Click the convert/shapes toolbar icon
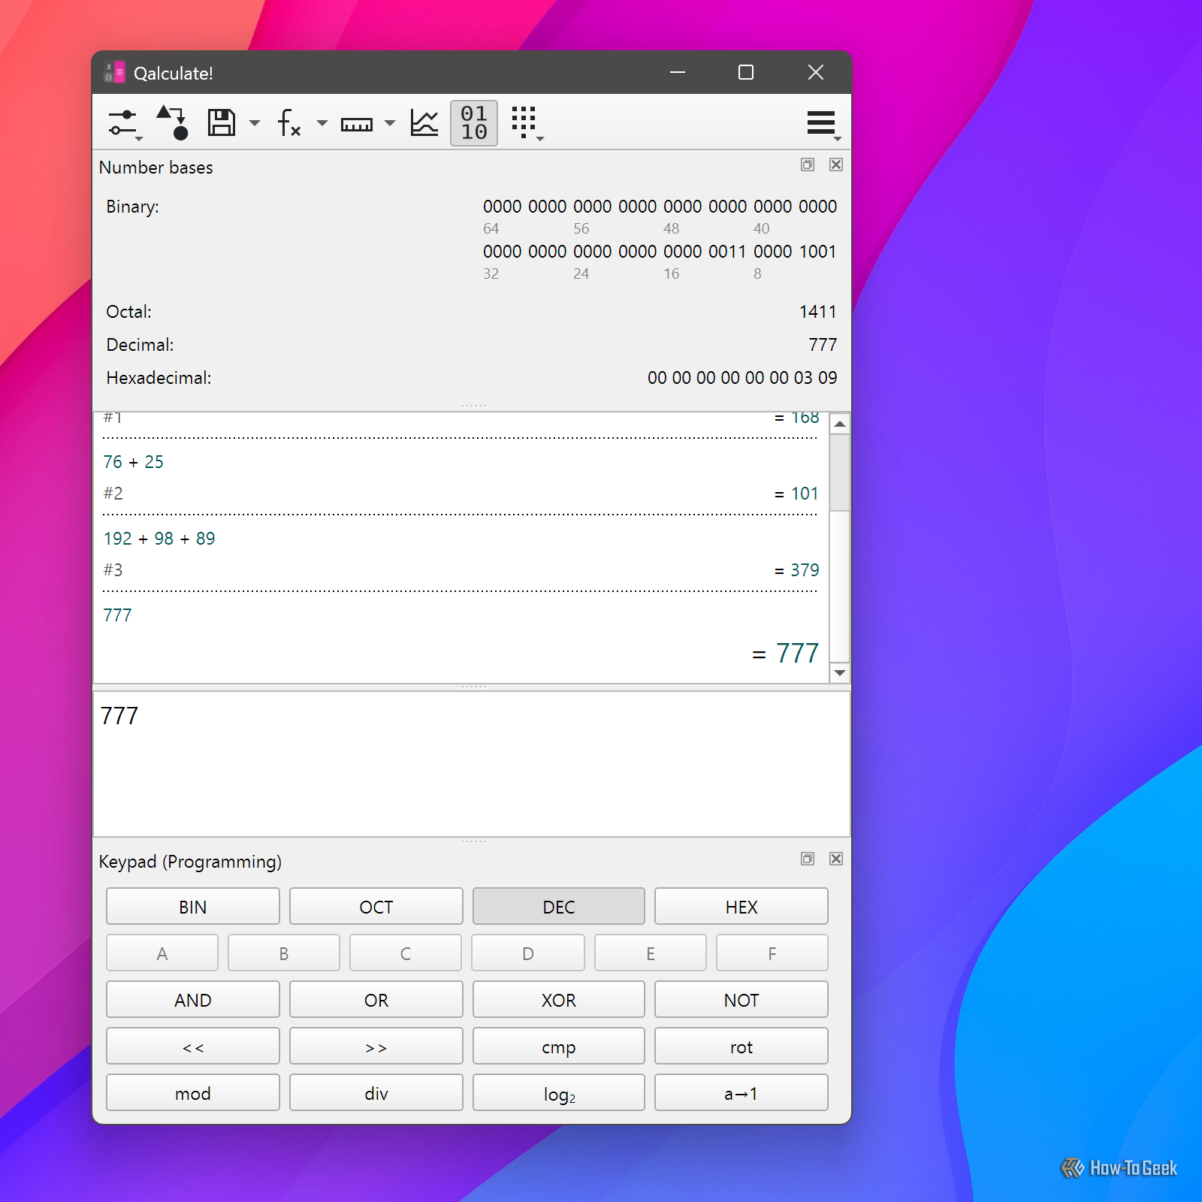The height and width of the screenshot is (1202, 1202). click(x=172, y=122)
